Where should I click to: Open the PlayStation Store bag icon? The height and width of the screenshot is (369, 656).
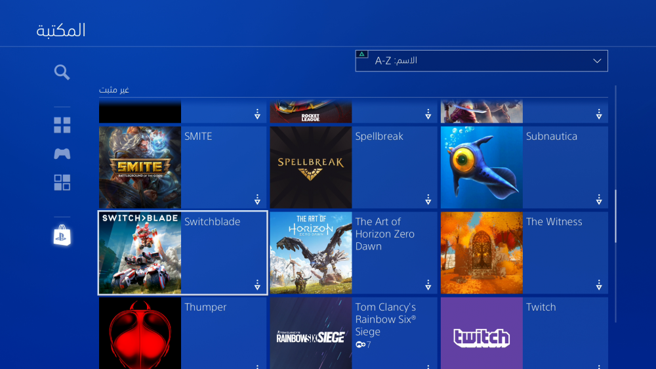(x=62, y=236)
